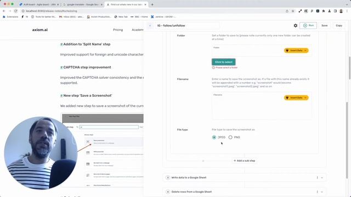Viewport: 351px width, 197px height.
Task: Click the 'Click to select' folder button
Action: [x=223, y=62]
